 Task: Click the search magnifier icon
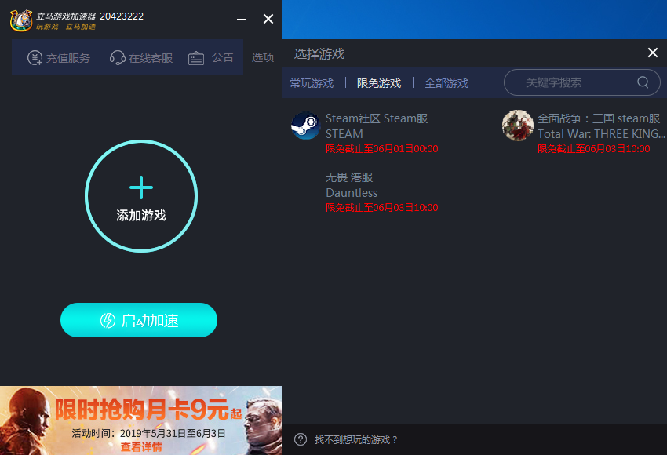(642, 82)
